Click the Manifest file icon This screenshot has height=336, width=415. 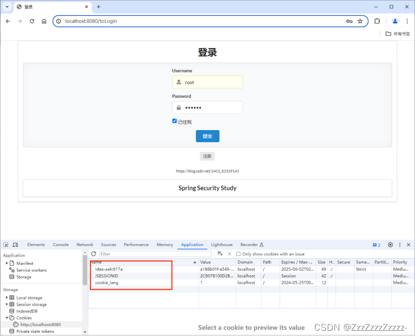click(x=11, y=263)
